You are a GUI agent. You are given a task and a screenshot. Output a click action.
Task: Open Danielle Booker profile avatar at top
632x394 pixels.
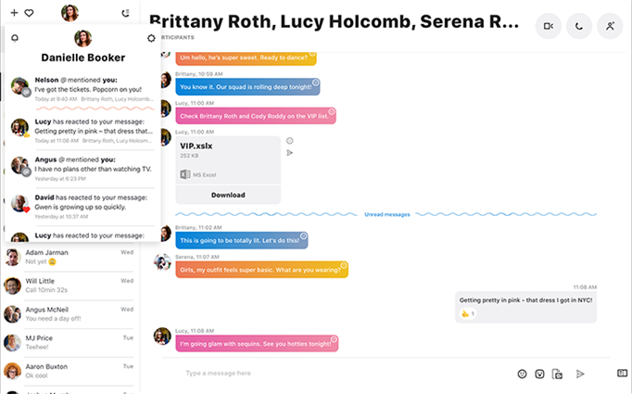click(x=70, y=13)
